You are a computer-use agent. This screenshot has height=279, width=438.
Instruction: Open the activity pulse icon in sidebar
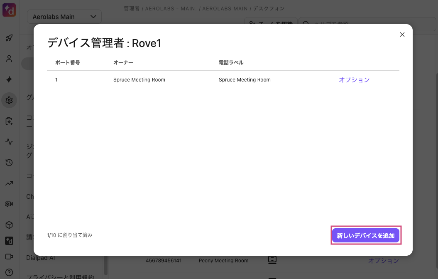(9, 142)
